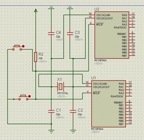Select capacitor C4 symbol
The width and height of the screenshot is (144, 140).
click(51, 34)
